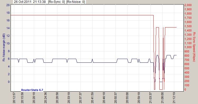Viewport: 198px width, 104px height.
Task: Click the 20:20:18 time axis label
Action: (x=34, y=98)
